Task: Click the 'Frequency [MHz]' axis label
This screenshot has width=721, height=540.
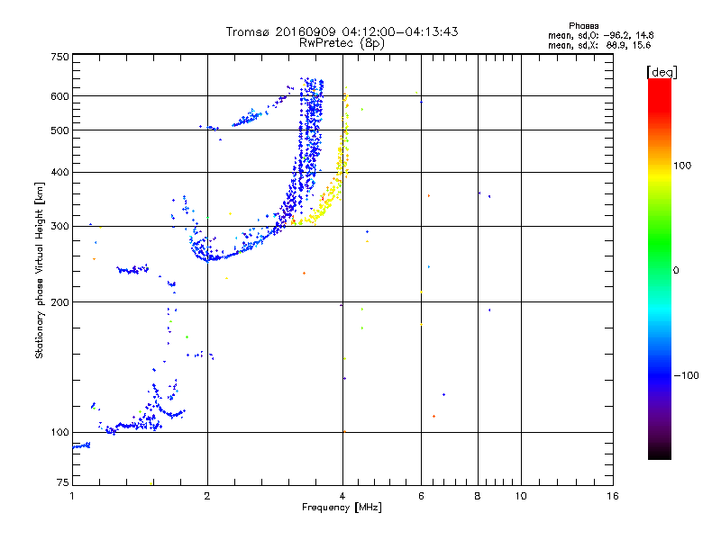Action: pyautogui.click(x=342, y=508)
